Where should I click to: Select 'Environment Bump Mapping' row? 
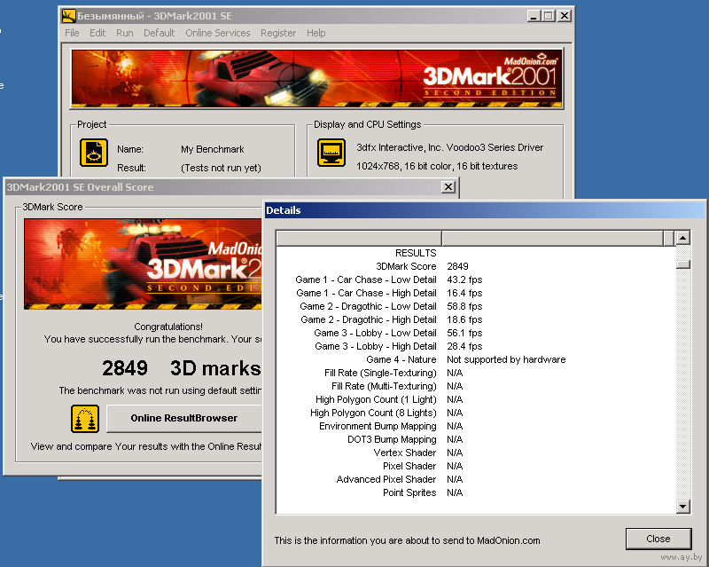[476, 426]
